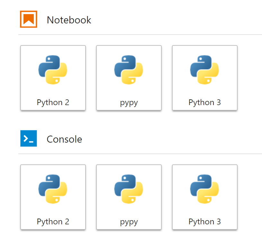Click the Console section header text

[64, 139]
